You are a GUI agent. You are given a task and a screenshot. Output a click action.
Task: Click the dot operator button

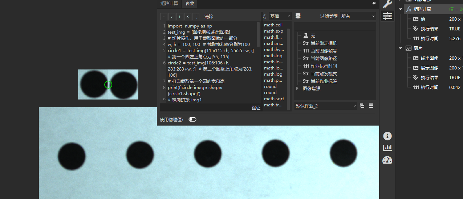pos(196,17)
